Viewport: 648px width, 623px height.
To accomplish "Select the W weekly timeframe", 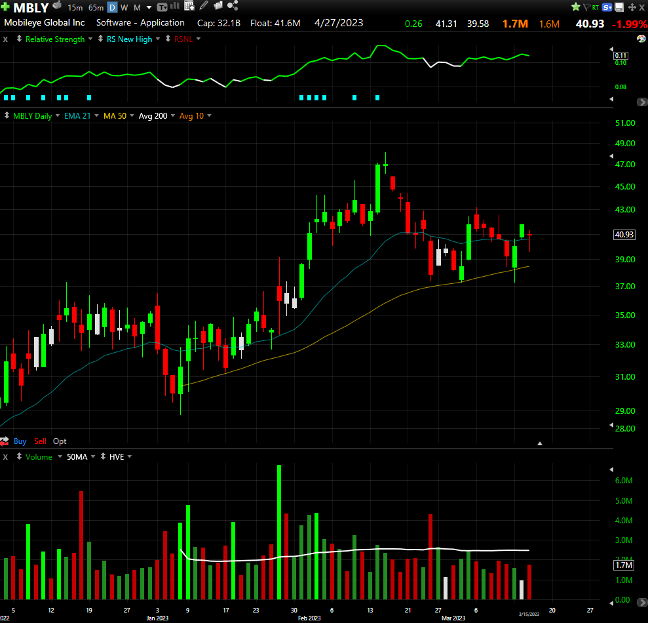I will [x=124, y=7].
